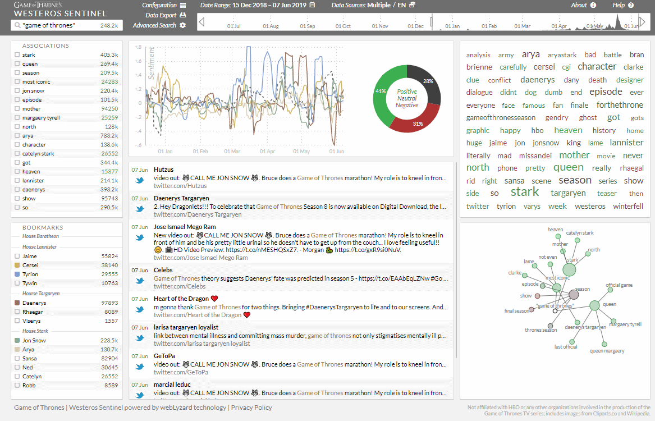The width and height of the screenshot is (655, 421).
Task: Click Twitter icon beside marcial leduc post
Action: tap(140, 395)
